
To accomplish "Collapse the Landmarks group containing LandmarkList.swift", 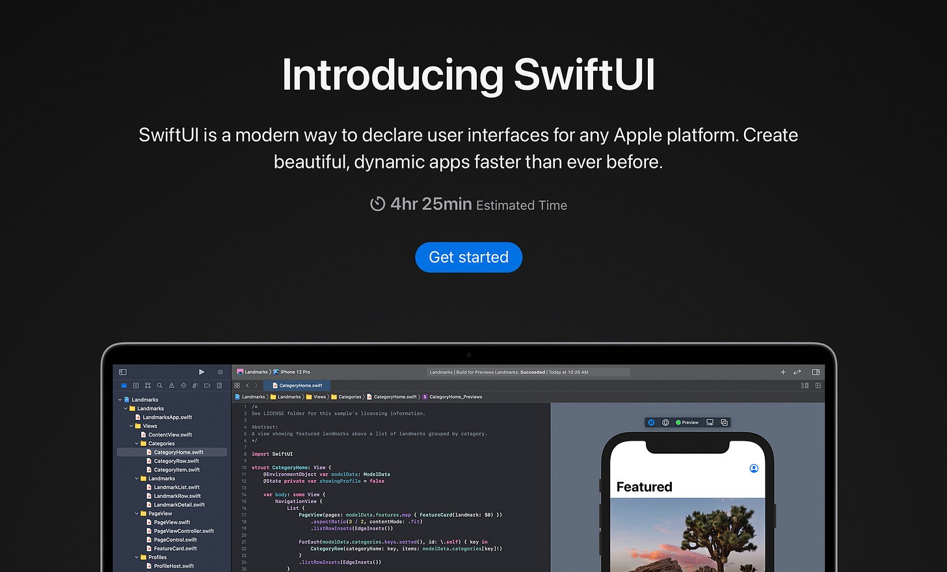I will pos(137,479).
